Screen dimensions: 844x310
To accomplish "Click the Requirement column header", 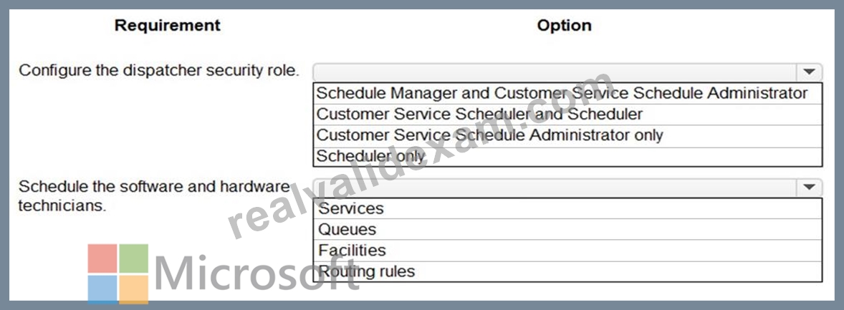I will click(x=168, y=25).
